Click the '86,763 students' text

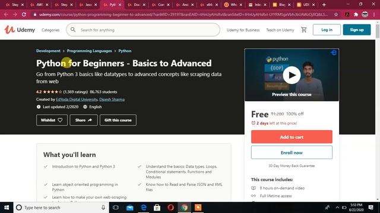(x=103, y=92)
